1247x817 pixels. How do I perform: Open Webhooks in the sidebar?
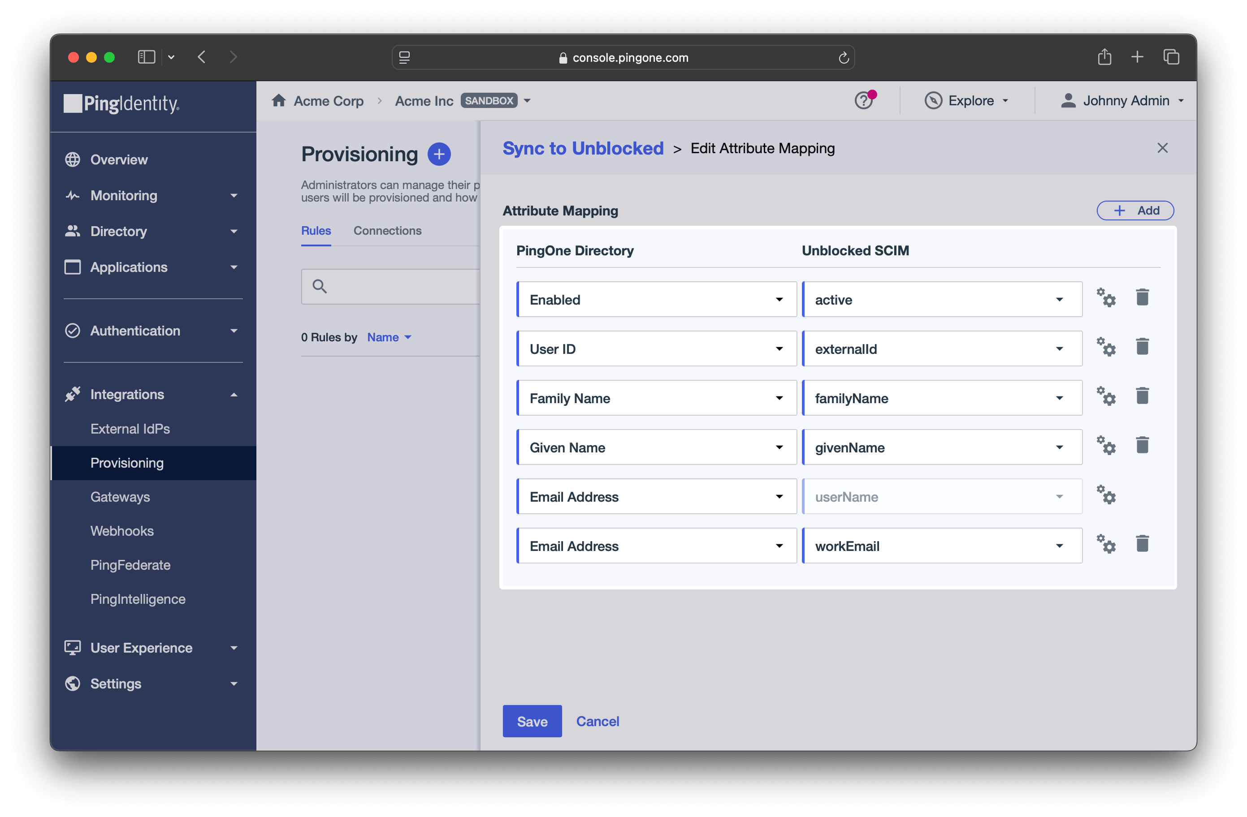pos(122,530)
